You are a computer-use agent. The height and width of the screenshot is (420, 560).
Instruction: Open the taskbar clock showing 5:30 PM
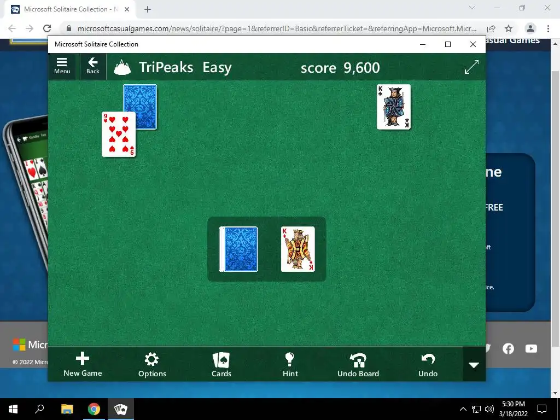click(513, 409)
